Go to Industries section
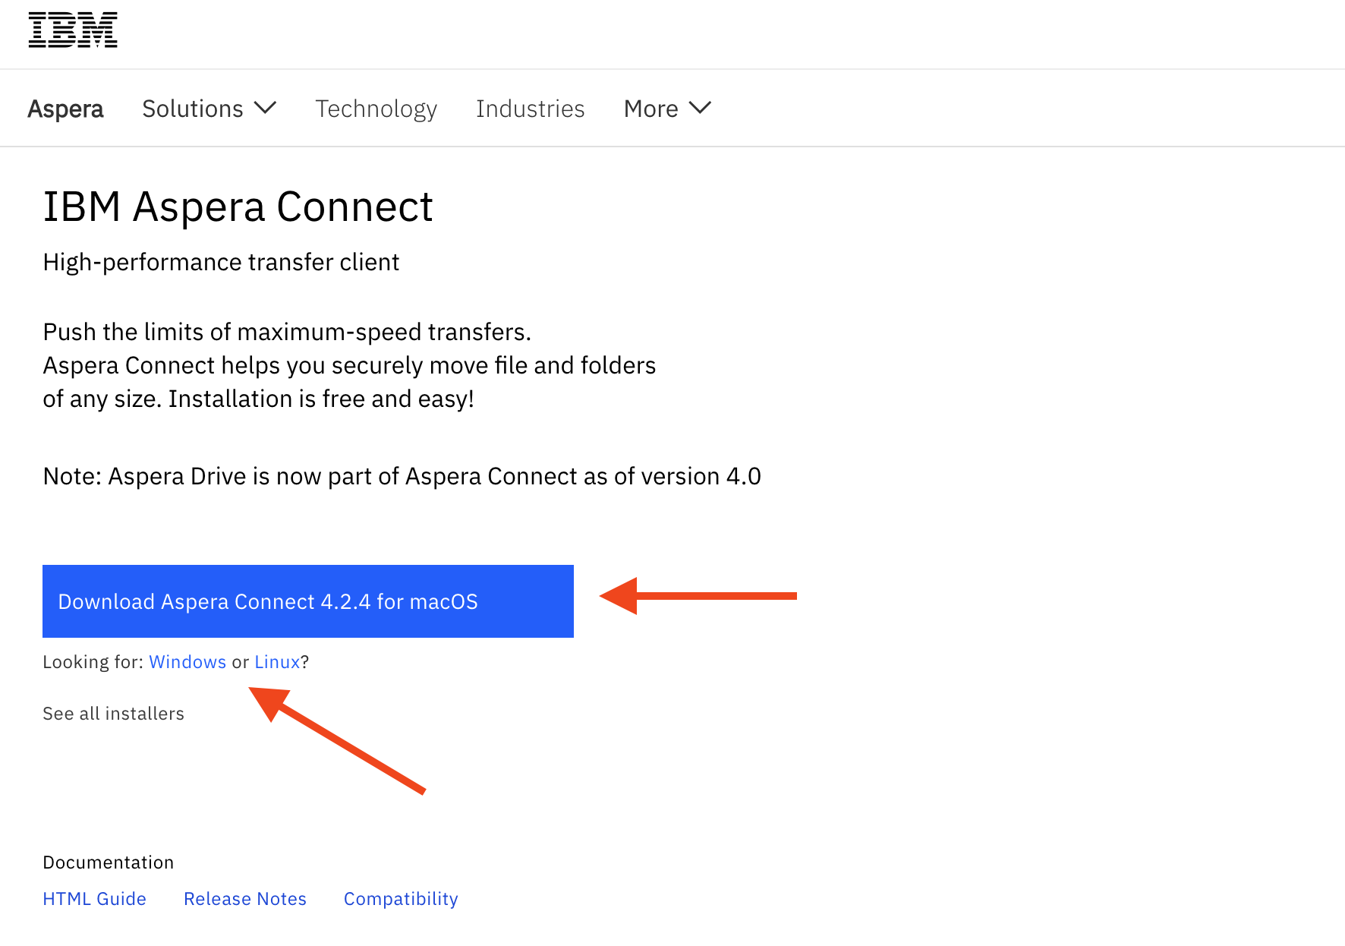The image size is (1345, 946). click(x=530, y=109)
